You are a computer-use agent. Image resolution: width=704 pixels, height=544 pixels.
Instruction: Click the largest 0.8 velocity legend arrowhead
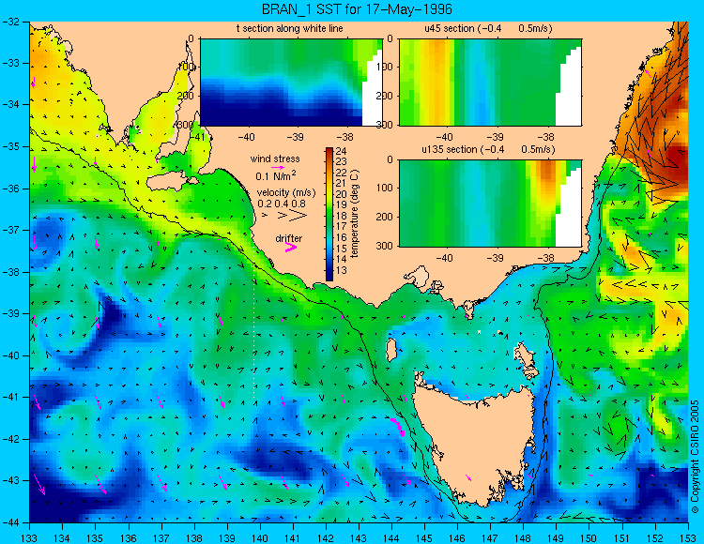coord(298,216)
